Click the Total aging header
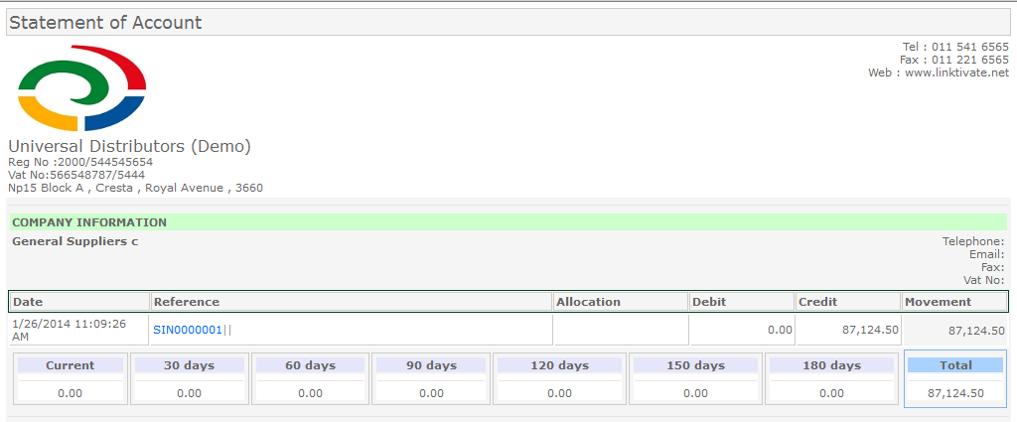Viewport: 1017px width, 422px height. pos(955,365)
